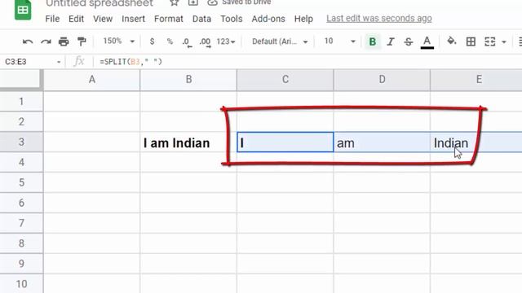The image size is (522, 293).
Task: Expand the merge cells options arrow
Action: pyautogui.click(x=504, y=42)
